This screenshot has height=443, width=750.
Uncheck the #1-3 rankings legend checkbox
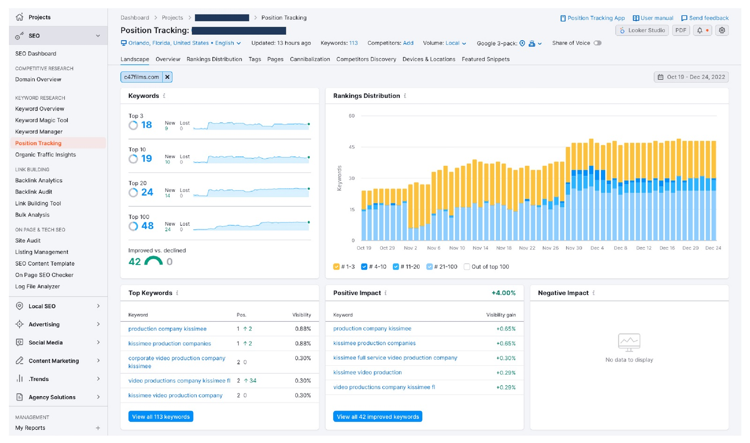[336, 267]
